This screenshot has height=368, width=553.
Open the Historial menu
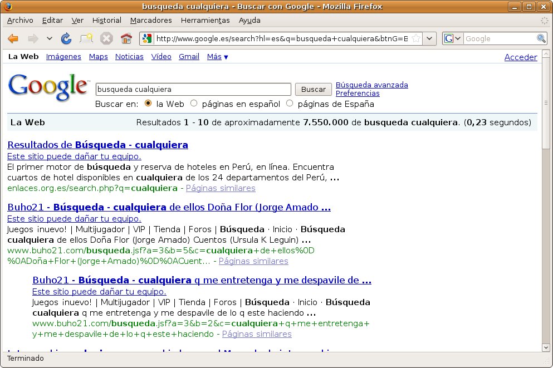point(107,21)
